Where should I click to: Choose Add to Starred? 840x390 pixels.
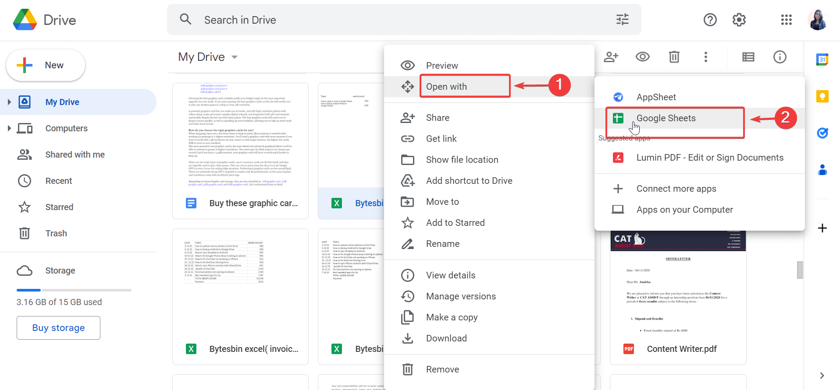[489, 223]
